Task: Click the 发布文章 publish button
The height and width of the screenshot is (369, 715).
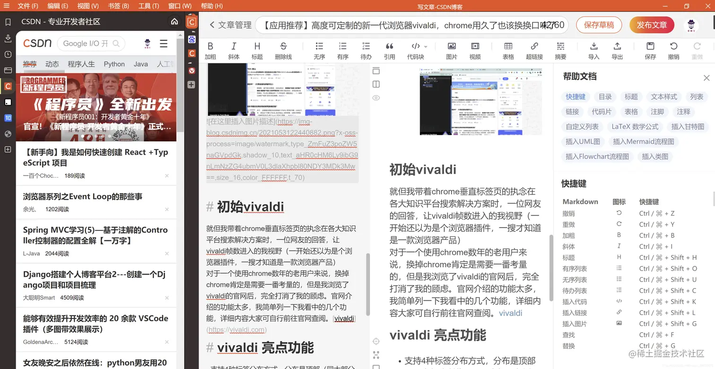Action: [x=652, y=26]
